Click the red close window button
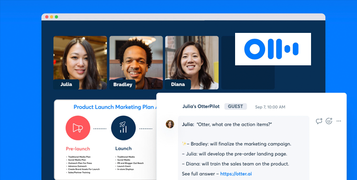The image size is (357, 180). 46,17
